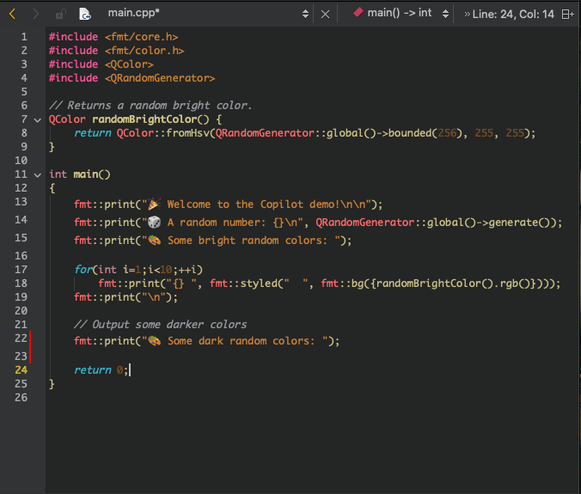Collapse the randomBrightColor function fold arrow

[x=37, y=119]
